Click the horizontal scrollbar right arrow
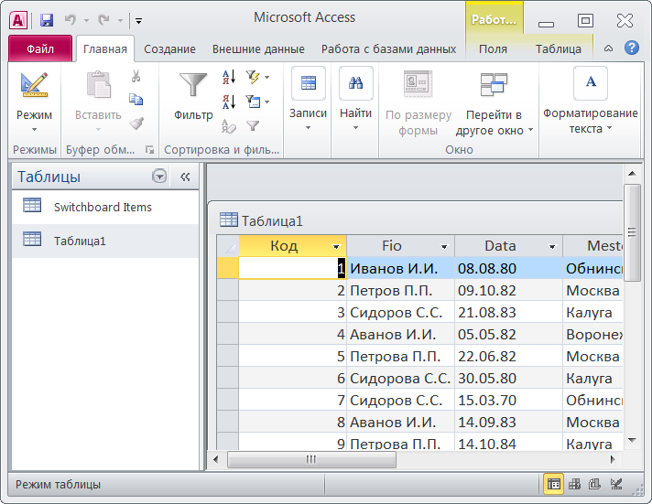The height and width of the screenshot is (504, 652). [x=613, y=459]
